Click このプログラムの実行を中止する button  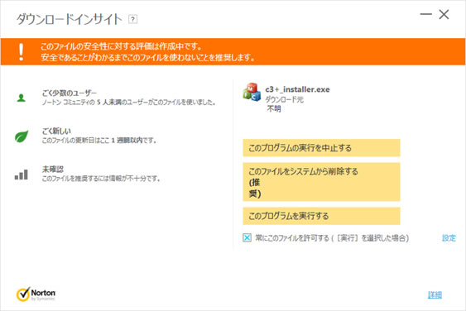(321, 147)
